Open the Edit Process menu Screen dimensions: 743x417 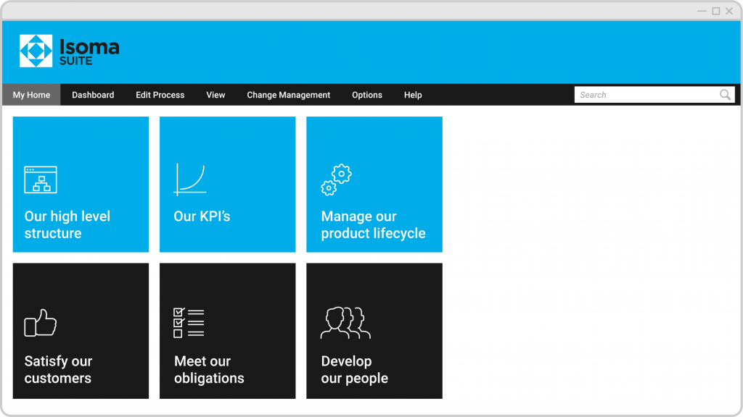[x=160, y=95]
